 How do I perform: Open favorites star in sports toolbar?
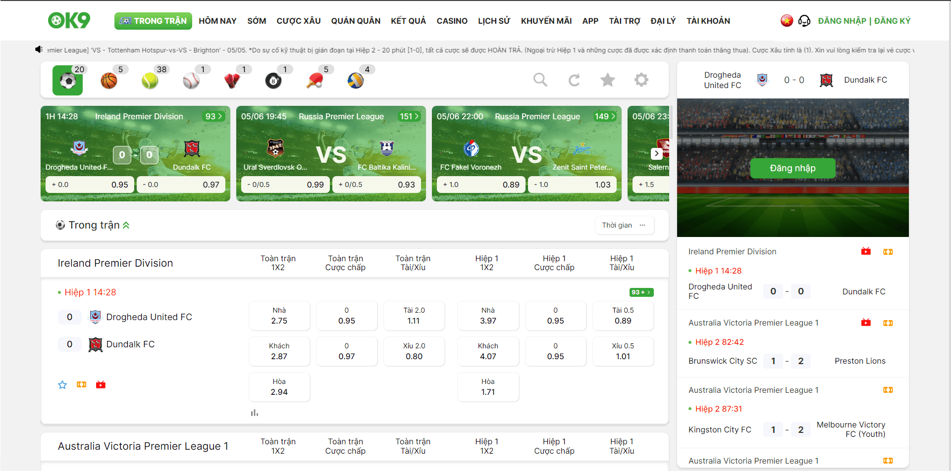point(608,80)
